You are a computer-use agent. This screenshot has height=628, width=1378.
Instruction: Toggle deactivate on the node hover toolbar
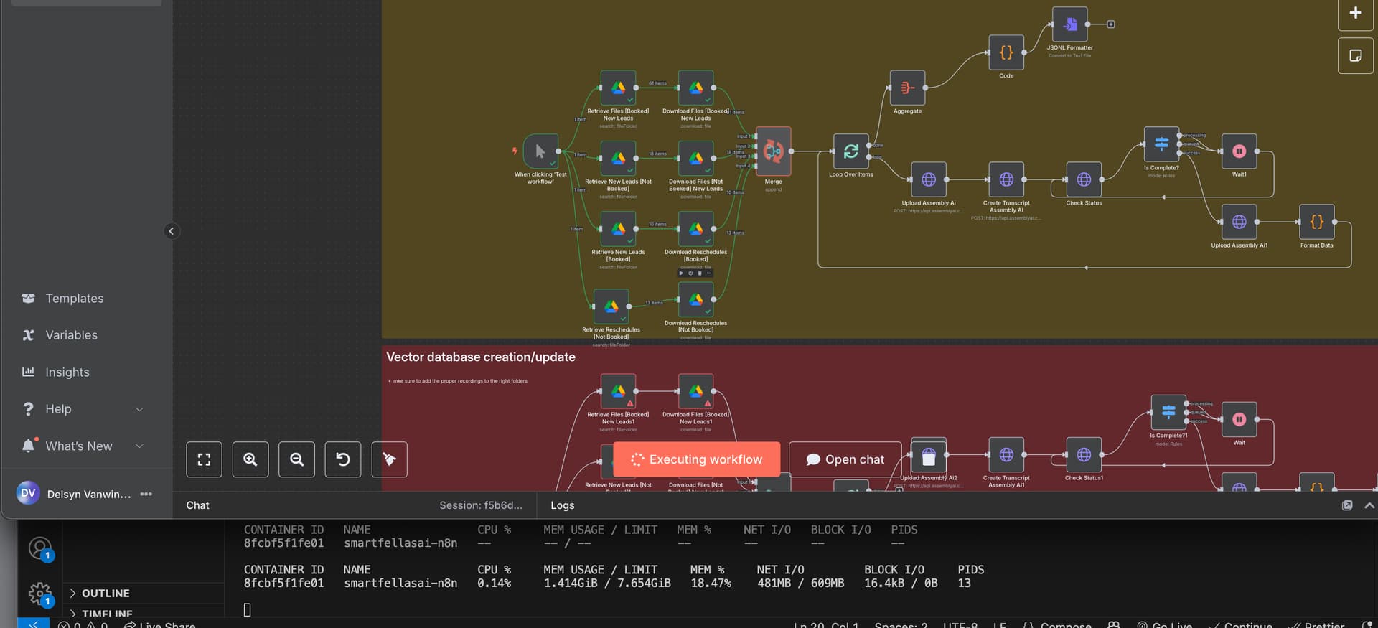690,273
